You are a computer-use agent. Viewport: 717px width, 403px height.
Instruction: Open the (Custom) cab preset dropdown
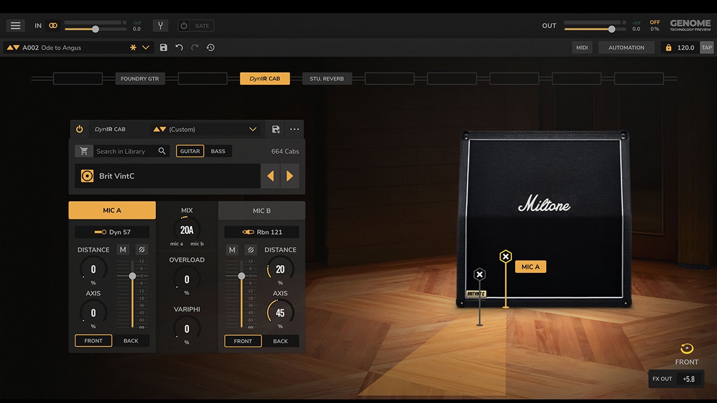pos(253,129)
